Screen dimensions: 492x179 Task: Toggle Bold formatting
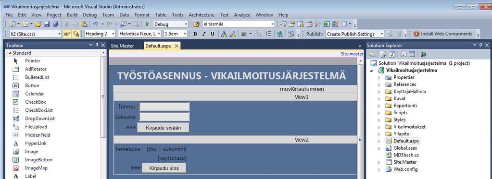[x=195, y=34]
